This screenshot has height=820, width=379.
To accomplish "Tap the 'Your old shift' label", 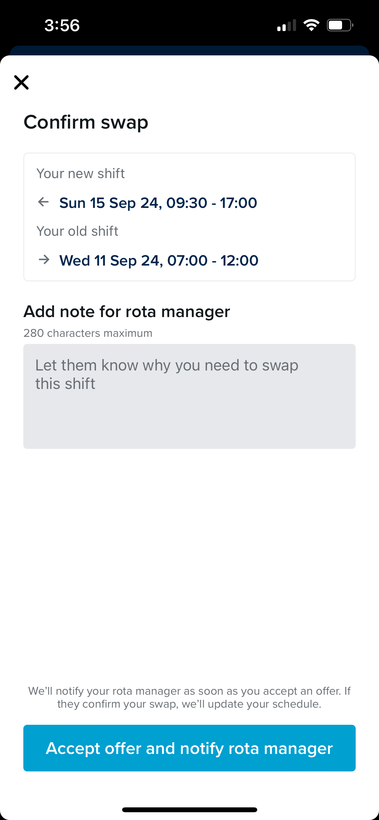I will pyautogui.click(x=77, y=231).
